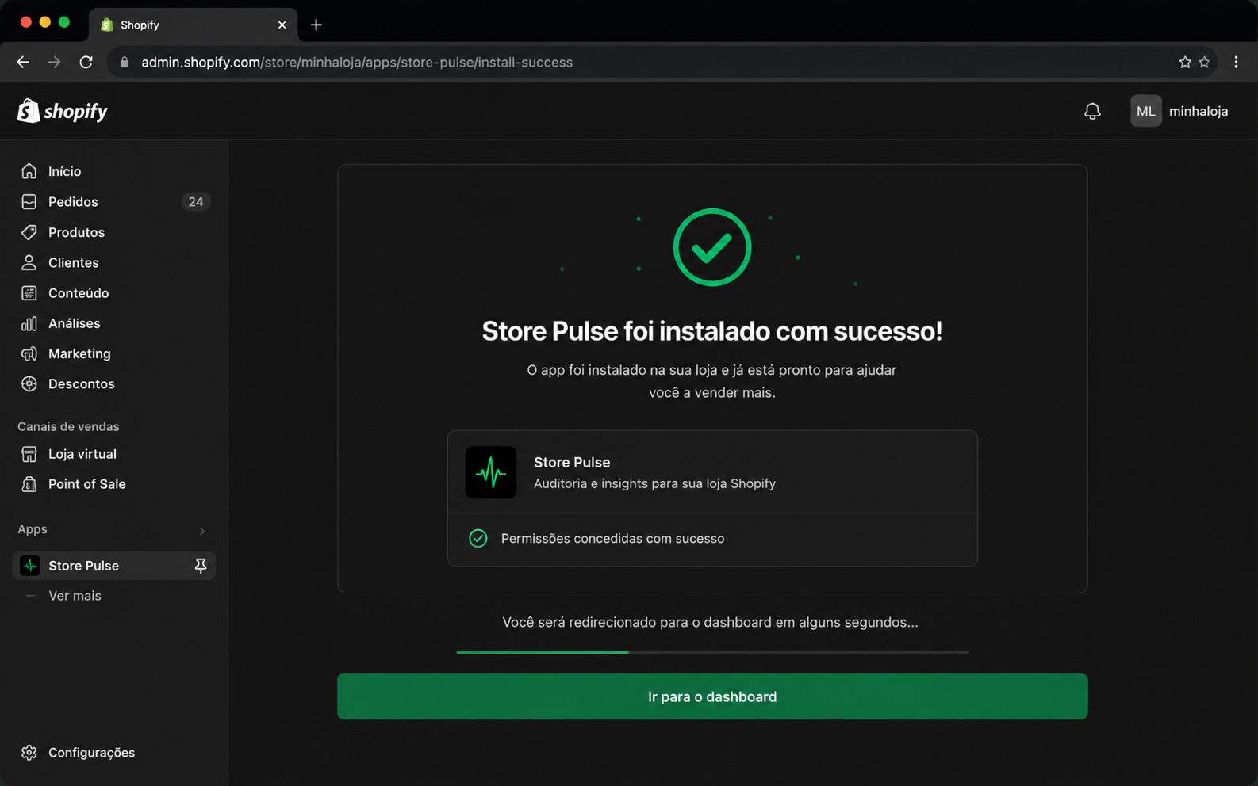Open minhaloja account menu
Image resolution: width=1258 pixels, height=786 pixels.
pos(1179,111)
